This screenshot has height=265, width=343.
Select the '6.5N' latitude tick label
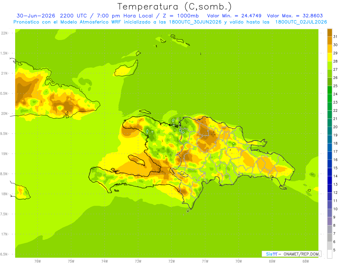click(4, 254)
